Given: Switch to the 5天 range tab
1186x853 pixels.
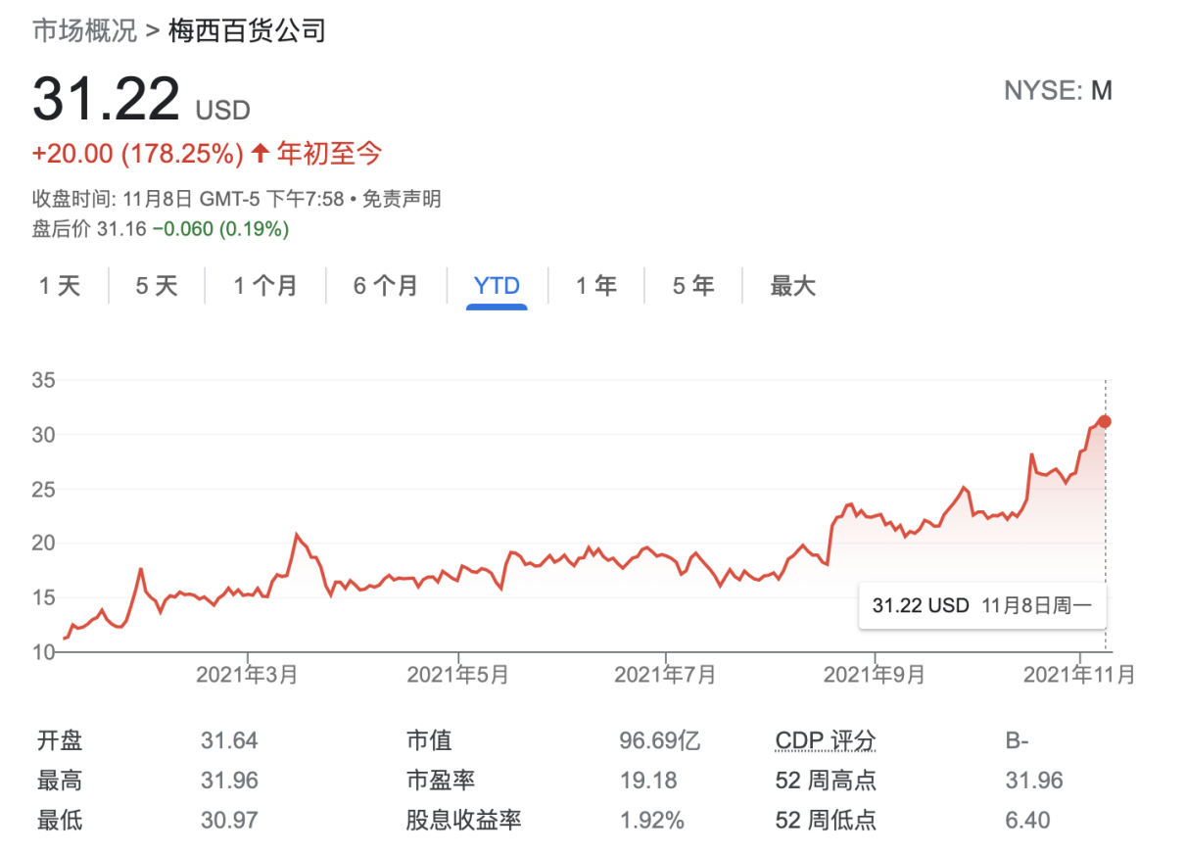Looking at the screenshot, I should [157, 286].
